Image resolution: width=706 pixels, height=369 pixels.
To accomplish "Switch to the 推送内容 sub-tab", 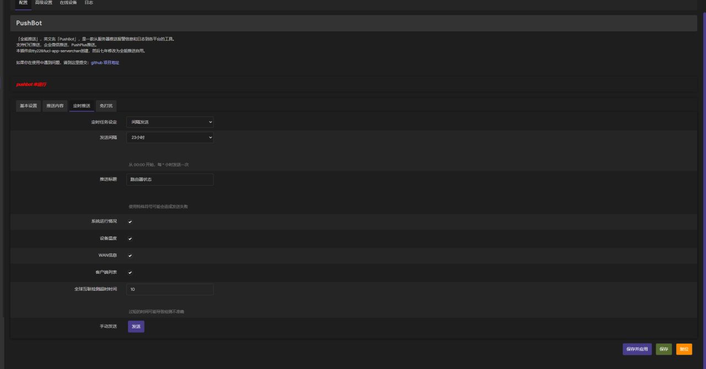I will (55, 106).
